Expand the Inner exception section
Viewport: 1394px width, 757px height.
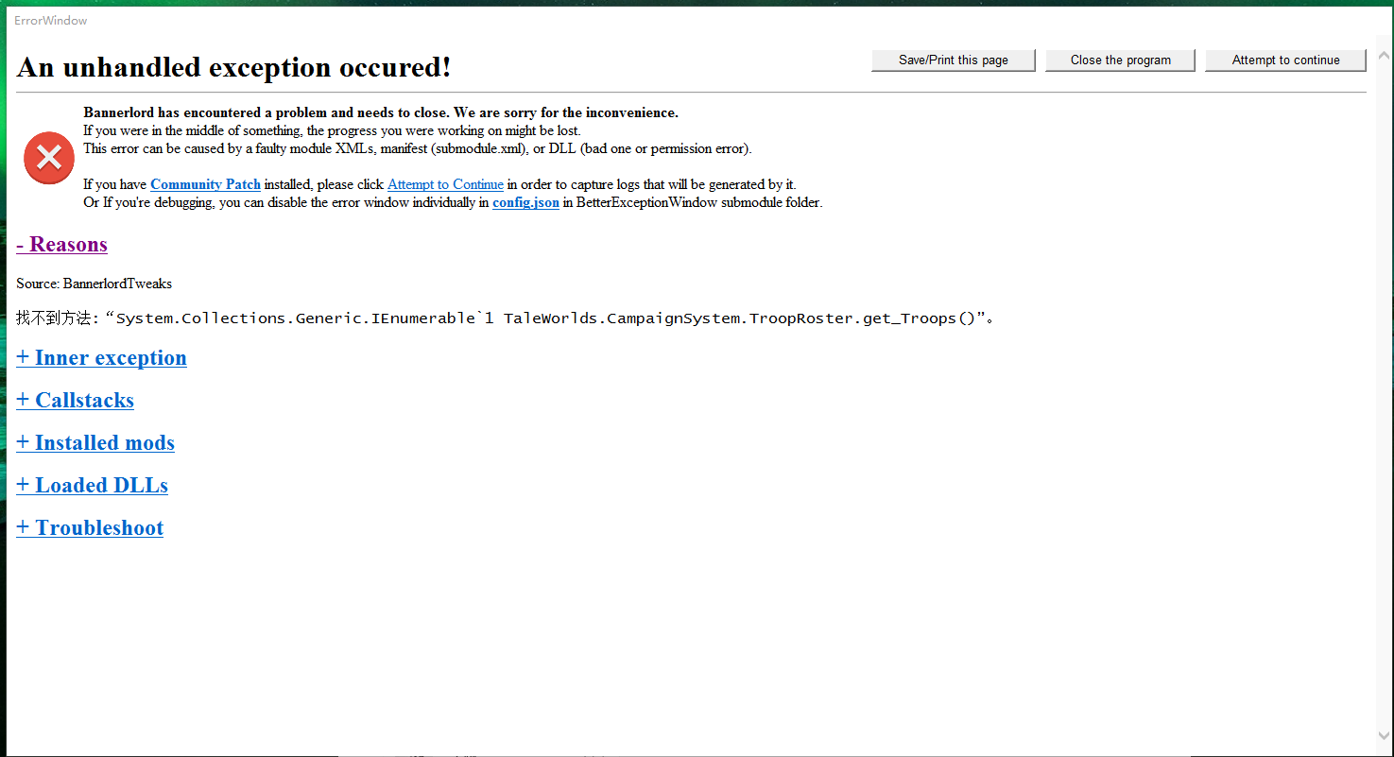[x=101, y=358]
